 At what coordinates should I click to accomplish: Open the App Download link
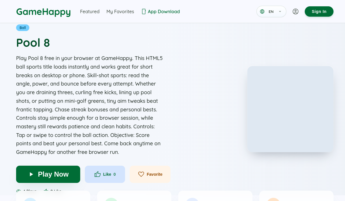[160, 11]
